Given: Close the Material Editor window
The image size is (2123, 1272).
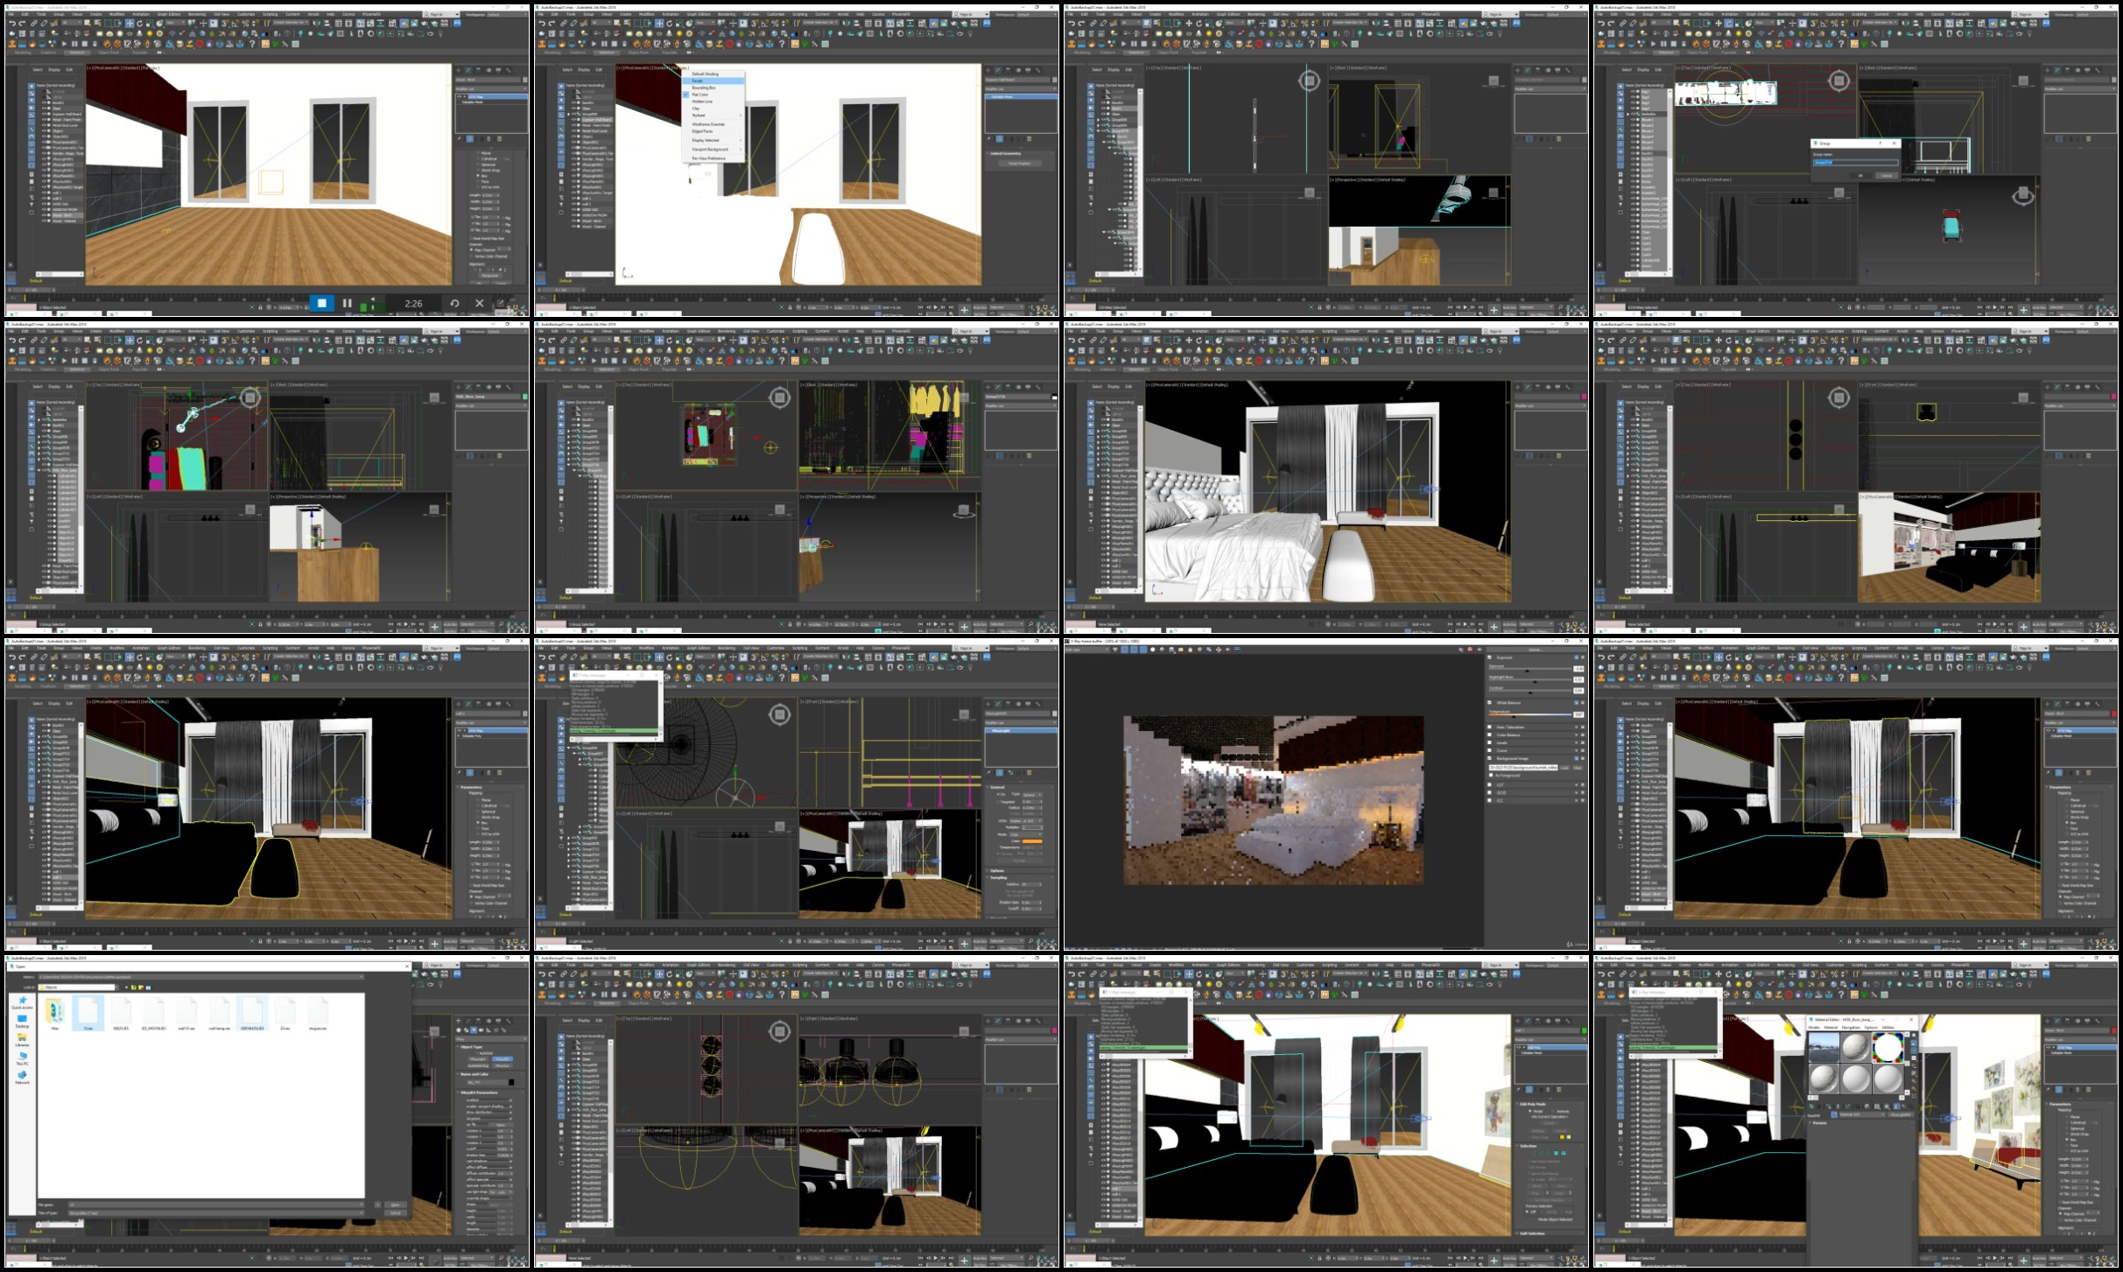Looking at the screenshot, I should [1911, 1020].
